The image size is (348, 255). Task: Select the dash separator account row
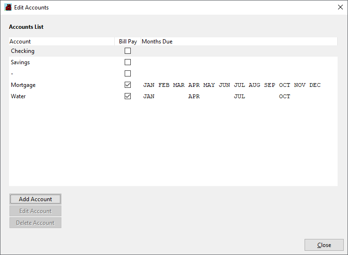pos(173,74)
